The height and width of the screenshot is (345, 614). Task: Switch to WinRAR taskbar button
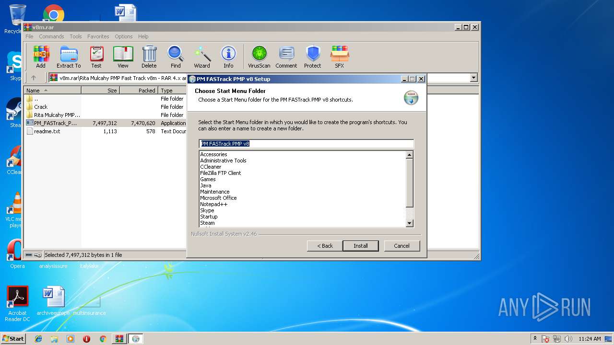pyautogui.click(x=119, y=339)
